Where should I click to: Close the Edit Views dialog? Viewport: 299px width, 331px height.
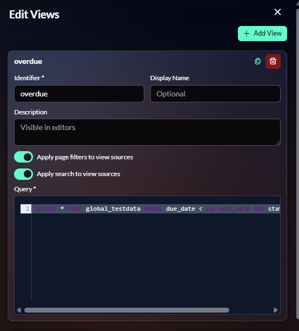pyautogui.click(x=277, y=12)
